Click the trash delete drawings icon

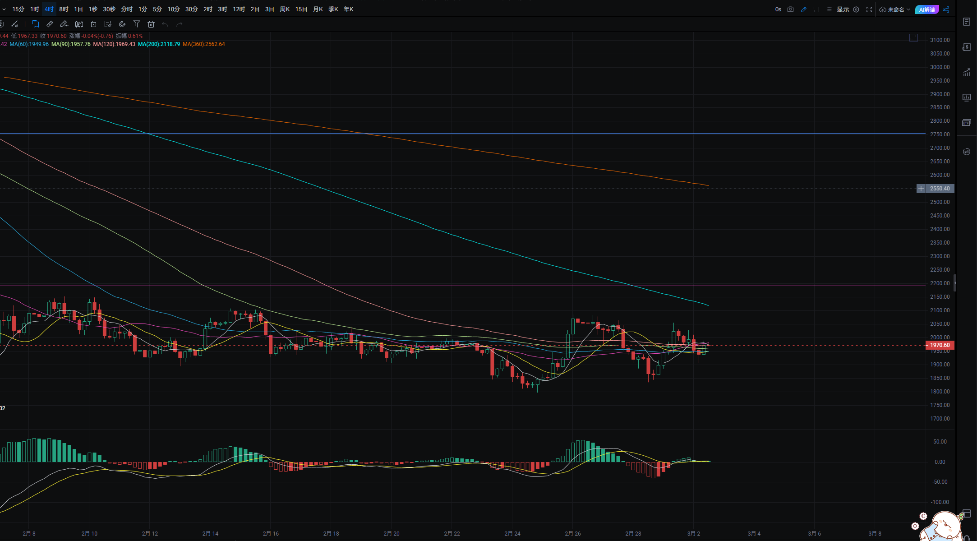(151, 24)
